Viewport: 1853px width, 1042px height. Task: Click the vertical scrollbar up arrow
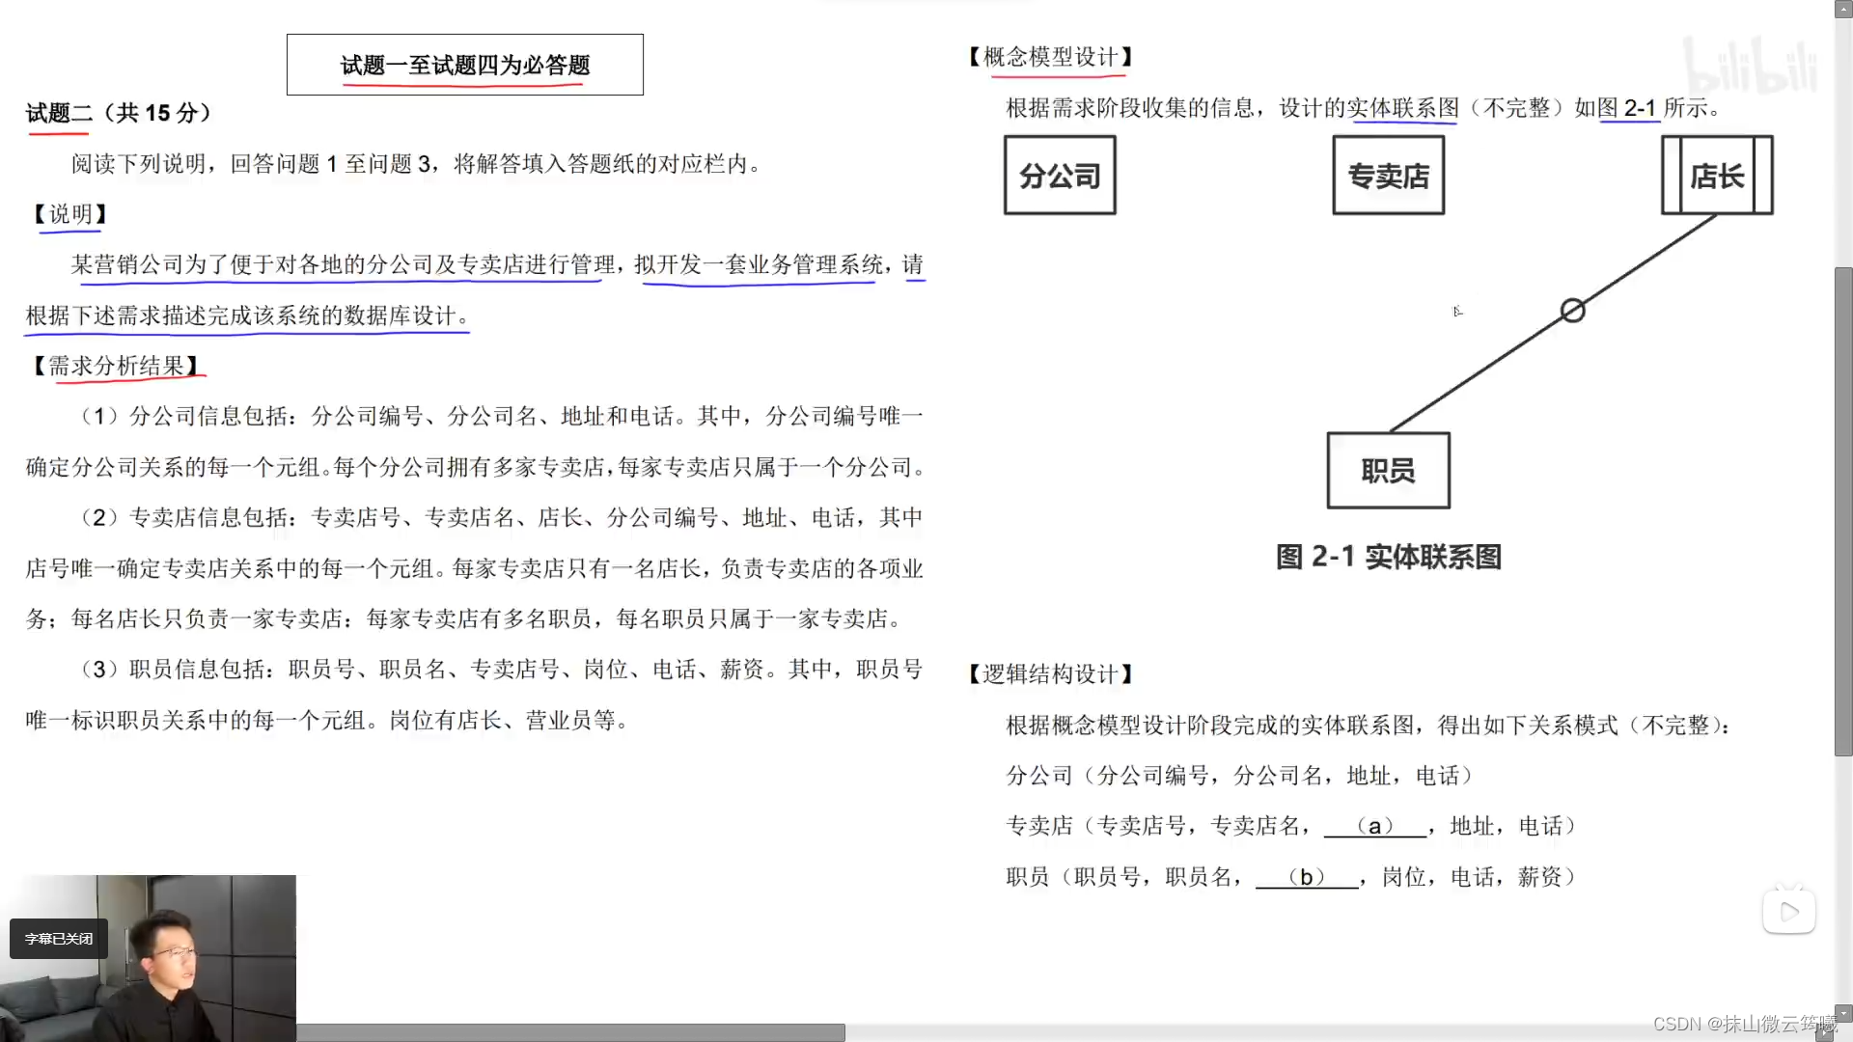point(1843,9)
